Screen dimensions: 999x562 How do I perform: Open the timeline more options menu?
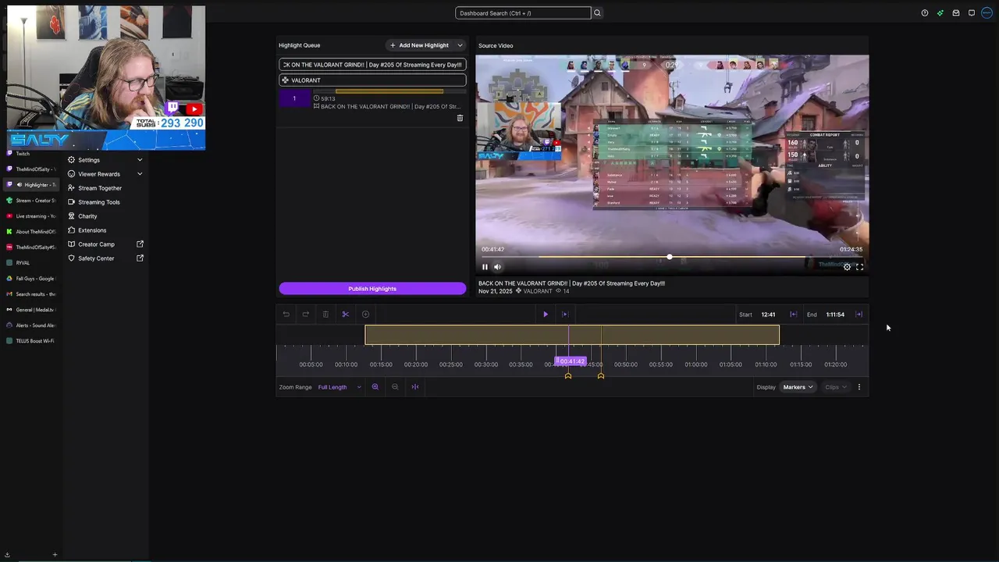[859, 387]
